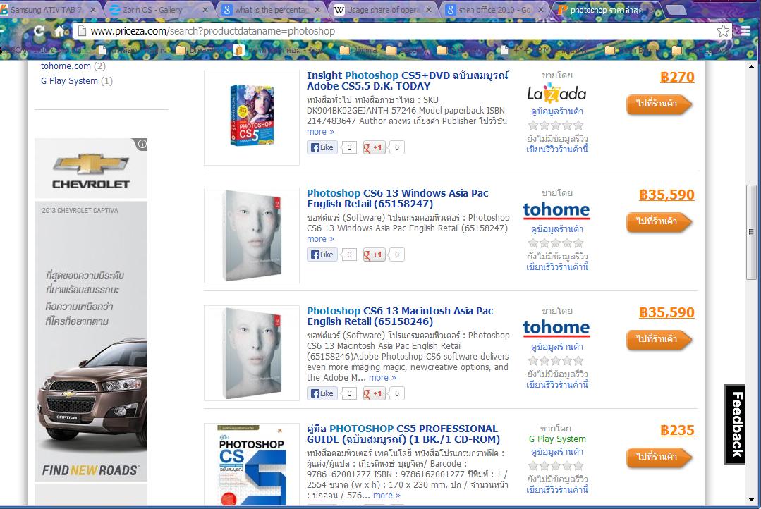Open PHOTOSHOP CS5 PROFESSIONAL GUIDE thumbnail

pyautogui.click(x=251, y=465)
